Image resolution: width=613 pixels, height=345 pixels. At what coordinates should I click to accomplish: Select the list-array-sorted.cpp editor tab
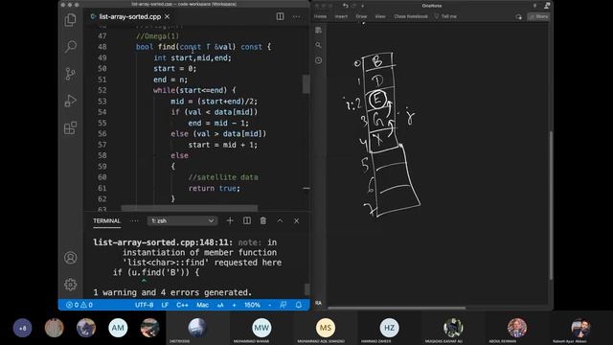coord(129,16)
